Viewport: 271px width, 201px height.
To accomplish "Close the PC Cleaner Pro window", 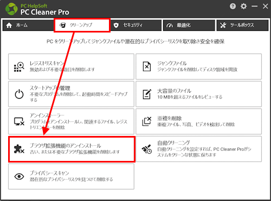I will coord(265,7).
